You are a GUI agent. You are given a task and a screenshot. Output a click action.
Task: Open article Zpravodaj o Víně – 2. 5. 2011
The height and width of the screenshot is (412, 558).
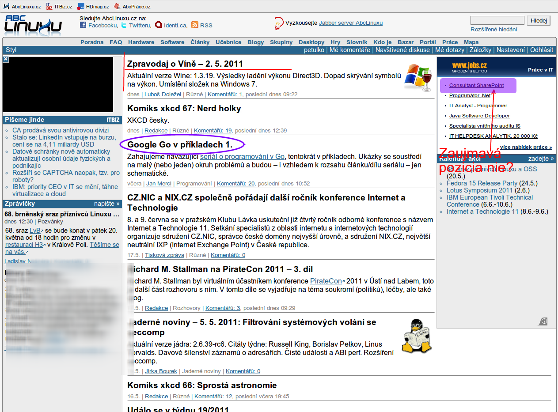[185, 64]
